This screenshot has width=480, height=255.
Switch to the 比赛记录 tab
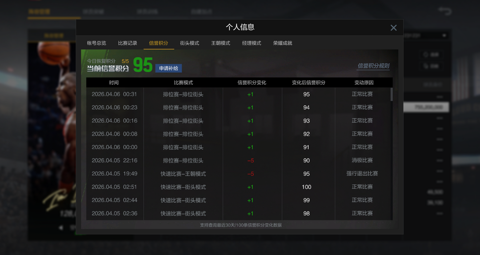point(128,43)
